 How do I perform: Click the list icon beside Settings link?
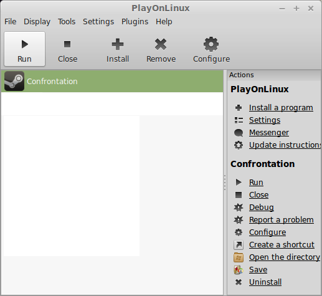pyautogui.click(x=239, y=120)
